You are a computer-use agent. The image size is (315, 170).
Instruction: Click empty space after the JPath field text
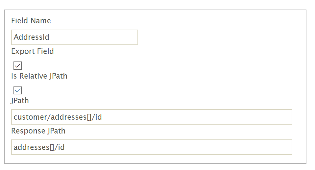(197, 117)
